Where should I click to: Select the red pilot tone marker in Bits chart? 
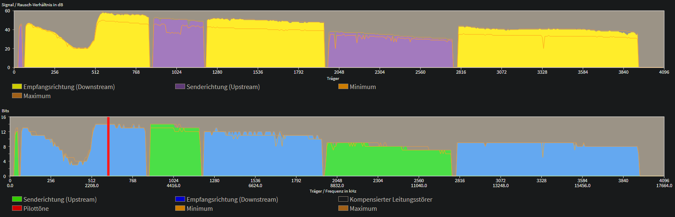108,147
